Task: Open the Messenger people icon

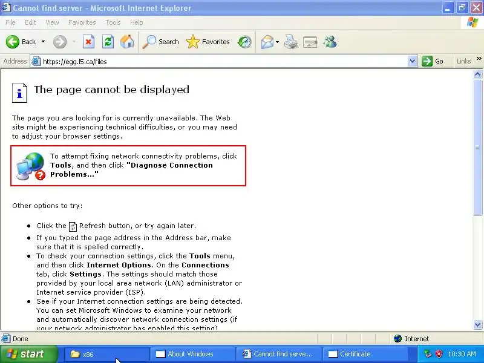Action: tap(330, 42)
